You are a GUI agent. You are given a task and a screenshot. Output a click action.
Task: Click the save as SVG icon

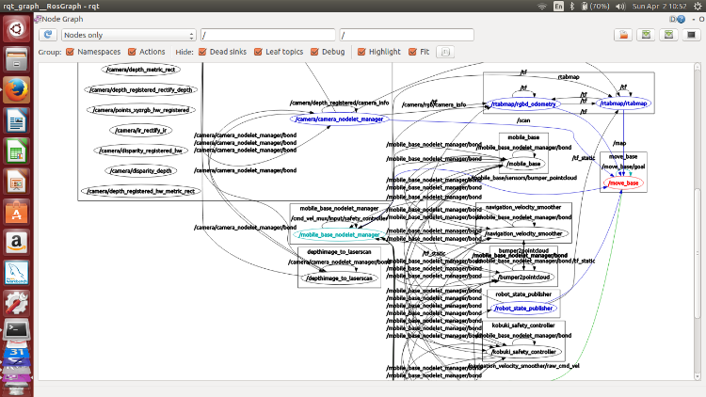click(668, 35)
